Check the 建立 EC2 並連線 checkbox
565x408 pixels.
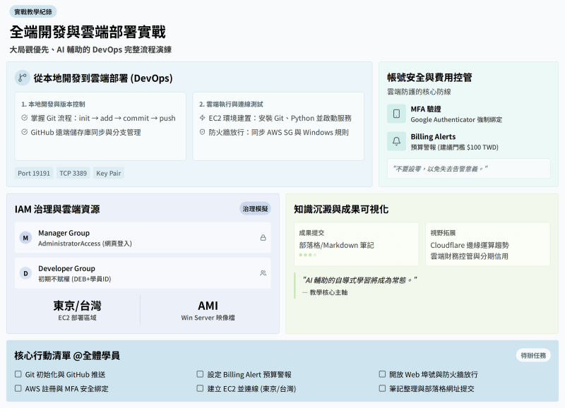pos(200,388)
